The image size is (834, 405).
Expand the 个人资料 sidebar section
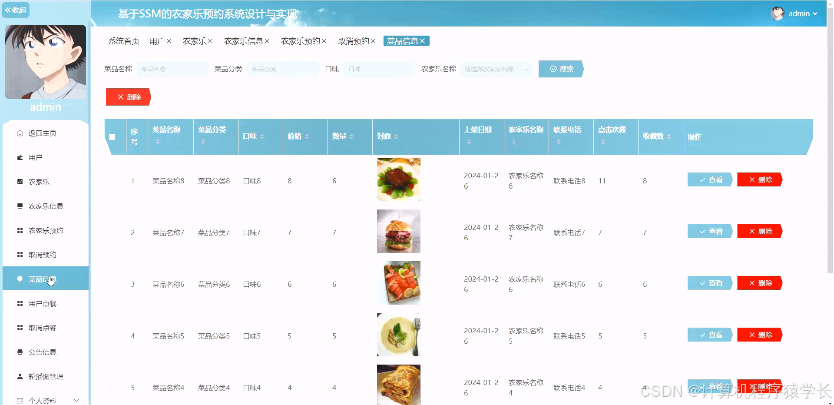click(x=76, y=400)
